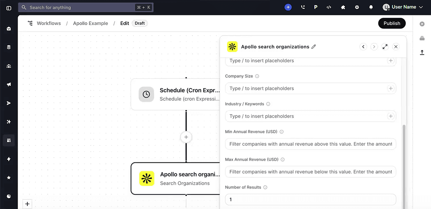
Task: Open the User Name account dropdown
Action: [403, 7]
